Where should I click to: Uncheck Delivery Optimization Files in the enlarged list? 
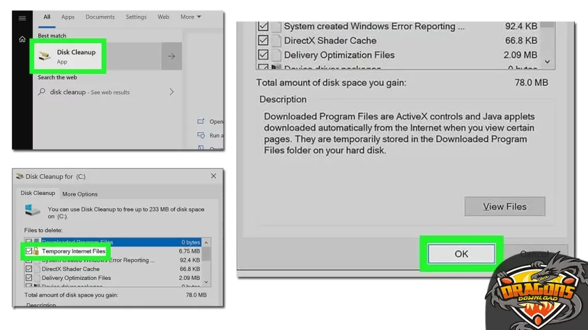[263, 55]
